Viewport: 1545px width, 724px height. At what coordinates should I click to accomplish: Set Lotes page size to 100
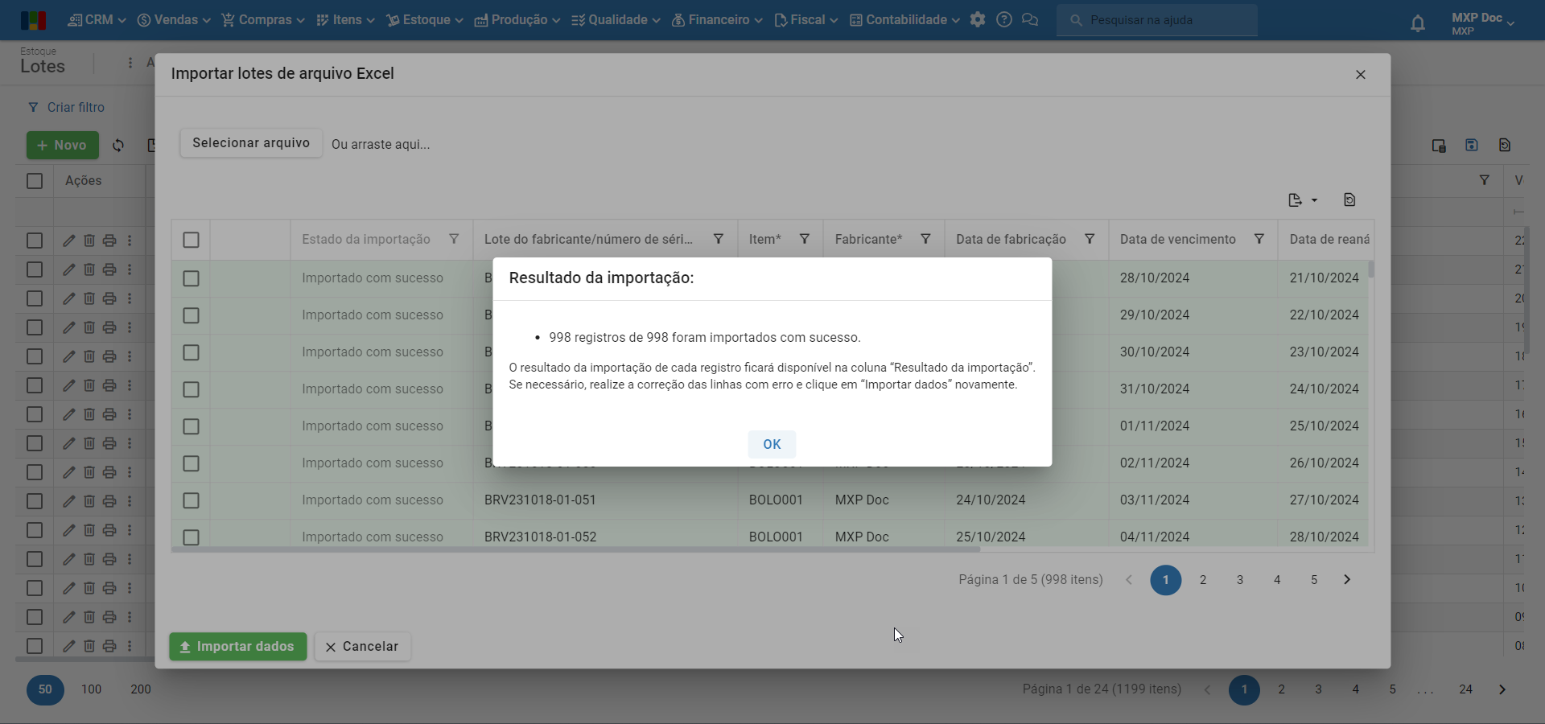[92, 689]
